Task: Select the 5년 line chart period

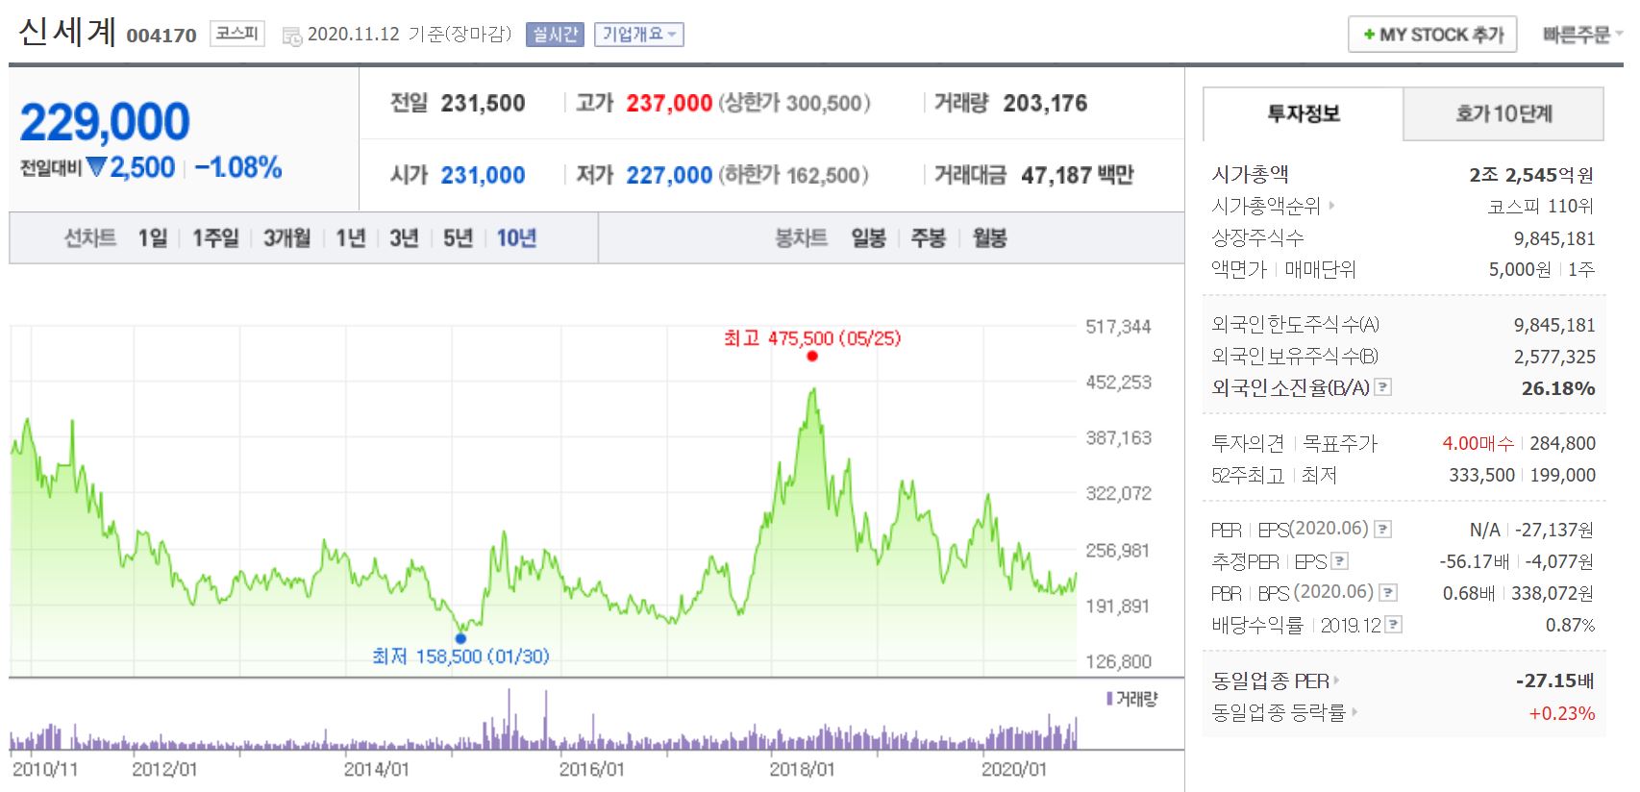Action: [x=458, y=238]
